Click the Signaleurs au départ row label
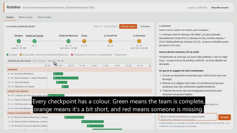 24,87
